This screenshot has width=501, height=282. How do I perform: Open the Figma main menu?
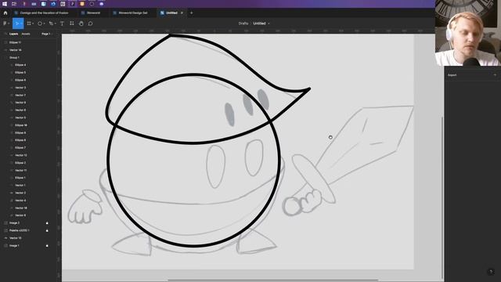click(5, 23)
